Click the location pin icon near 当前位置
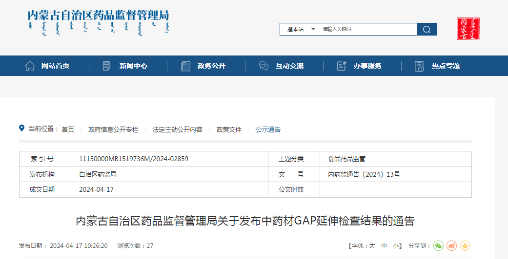The width and height of the screenshot is (508, 259). 21,129
